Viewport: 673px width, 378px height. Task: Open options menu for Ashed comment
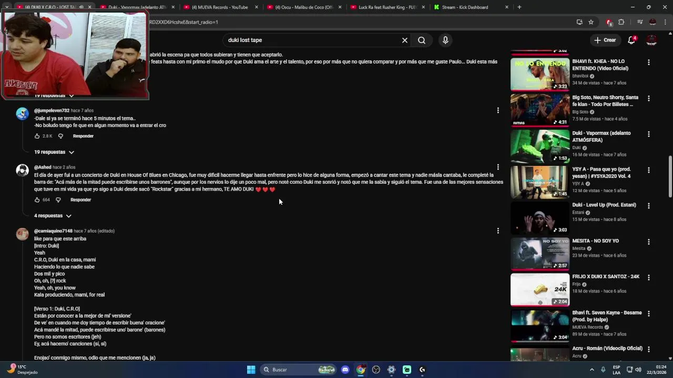click(498, 167)
